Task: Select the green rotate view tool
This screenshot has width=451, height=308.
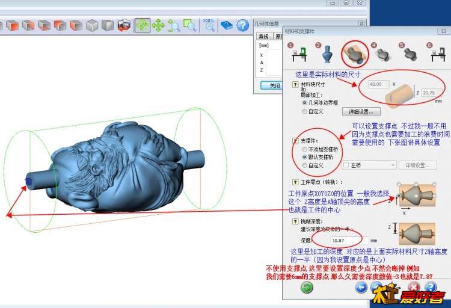Action: coord(142,25)
